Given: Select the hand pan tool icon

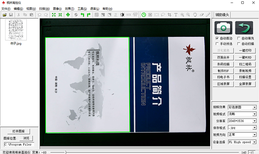Looking at the screenshot, I should (x=195, y=15).
